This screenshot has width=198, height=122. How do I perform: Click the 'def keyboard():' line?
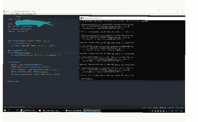click(x=14, y=62)
